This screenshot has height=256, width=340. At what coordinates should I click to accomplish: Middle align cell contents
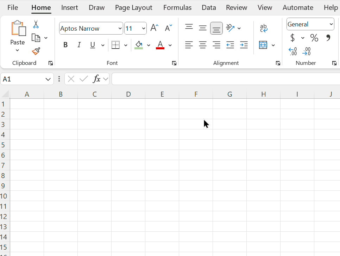(x=202, y=28)
